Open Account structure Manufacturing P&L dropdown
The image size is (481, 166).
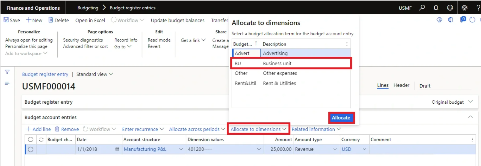[x=181, y=149]
